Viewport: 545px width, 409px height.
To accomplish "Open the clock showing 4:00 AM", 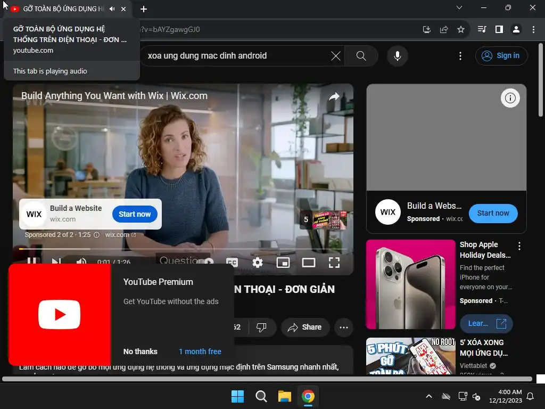I will (x=506, y=396).
